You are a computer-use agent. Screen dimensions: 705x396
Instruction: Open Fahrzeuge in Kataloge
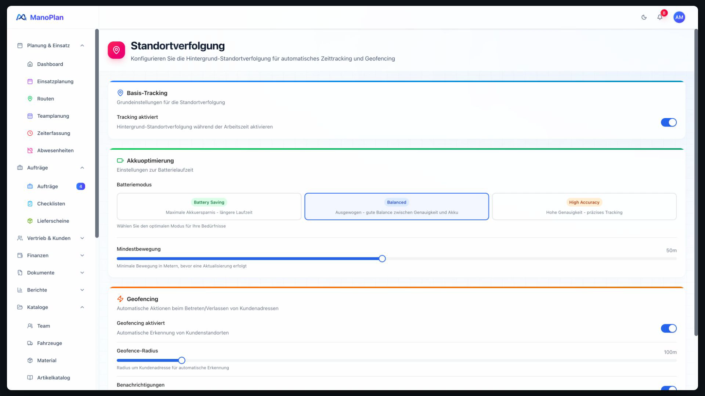pyautogui.click(x=55, y=343)
